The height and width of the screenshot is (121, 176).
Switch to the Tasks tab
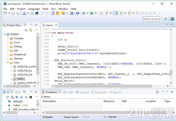[x=68, y=92]
